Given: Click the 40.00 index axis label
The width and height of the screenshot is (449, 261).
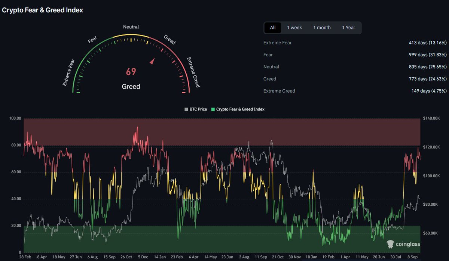Looking at the screenshot, I should [x=15, y=199].
